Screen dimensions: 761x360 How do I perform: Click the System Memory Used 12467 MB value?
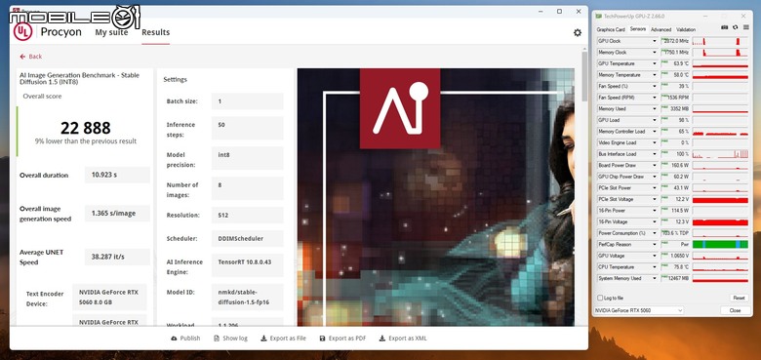pyautogui.click(x=675, y=278)
